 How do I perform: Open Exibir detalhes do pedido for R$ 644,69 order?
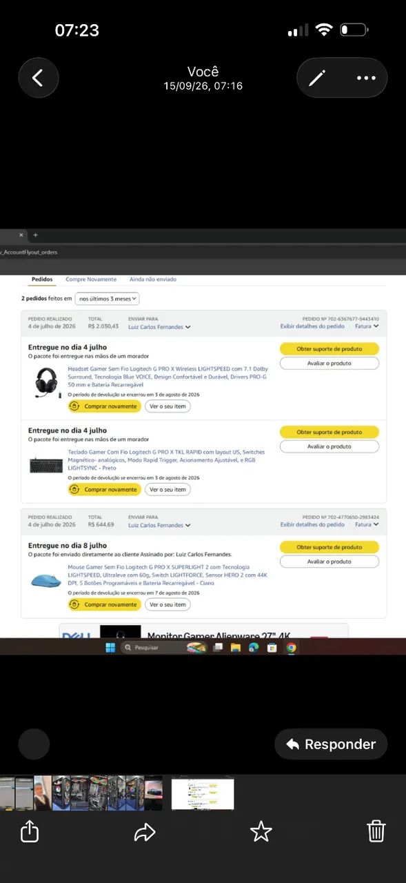(x=312, y=524)
